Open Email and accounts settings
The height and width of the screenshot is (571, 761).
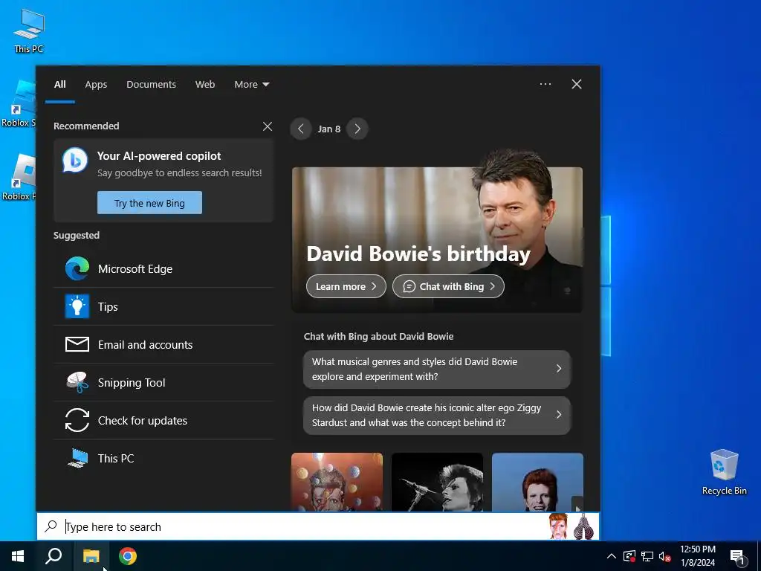pyautogui.click(x=163, y=344)
